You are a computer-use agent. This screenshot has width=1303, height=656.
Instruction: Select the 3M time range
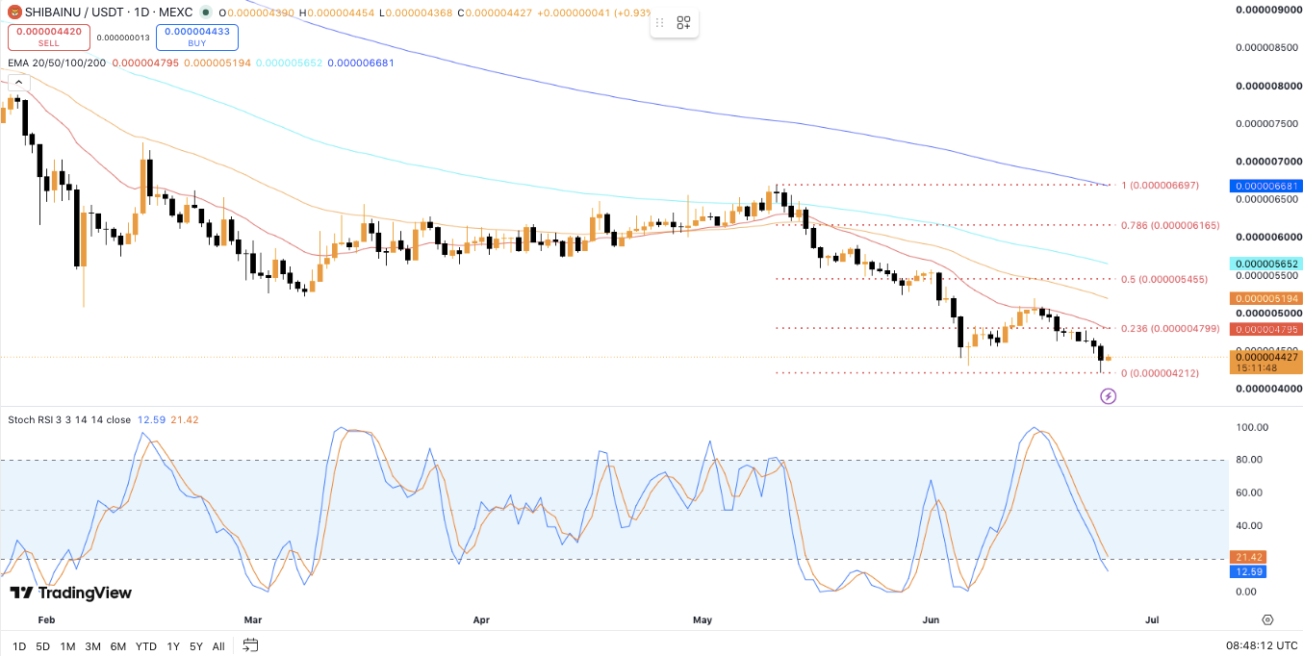click(92, 646)
